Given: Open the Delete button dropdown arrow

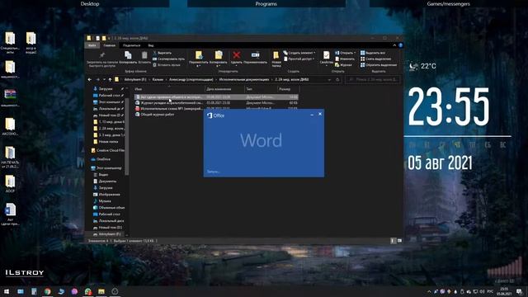Looking at the screenshot, I should [x=237, y=66].
